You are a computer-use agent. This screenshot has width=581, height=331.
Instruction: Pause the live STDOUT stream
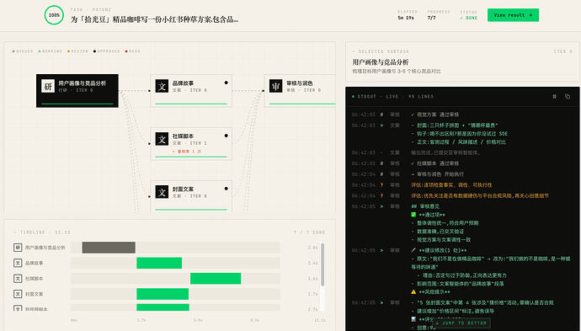555,96
